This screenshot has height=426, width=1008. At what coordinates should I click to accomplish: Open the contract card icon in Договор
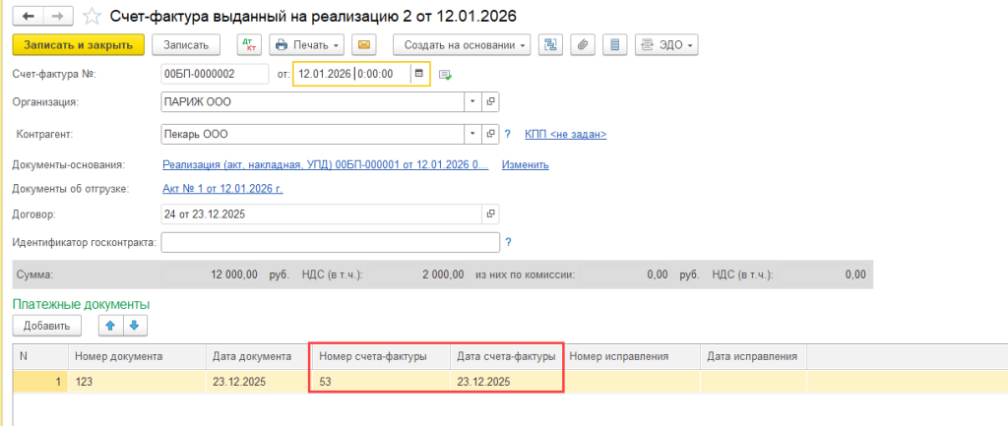(490, 213)
